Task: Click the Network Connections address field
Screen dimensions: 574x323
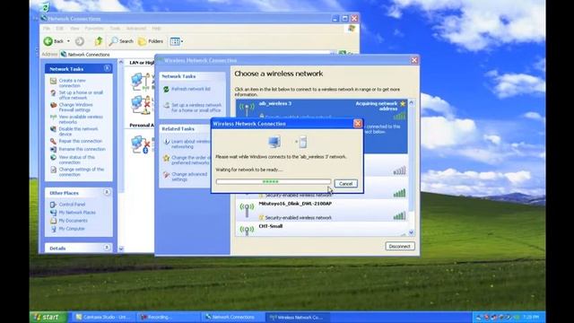Action: coord(197,54)
